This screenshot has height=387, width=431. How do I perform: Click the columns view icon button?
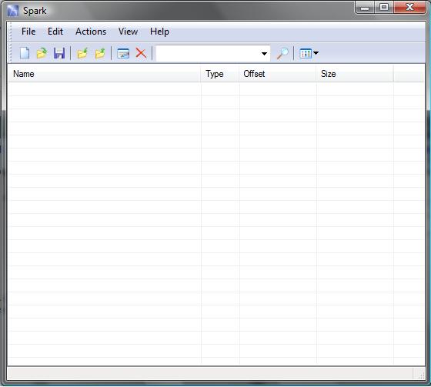306,53
